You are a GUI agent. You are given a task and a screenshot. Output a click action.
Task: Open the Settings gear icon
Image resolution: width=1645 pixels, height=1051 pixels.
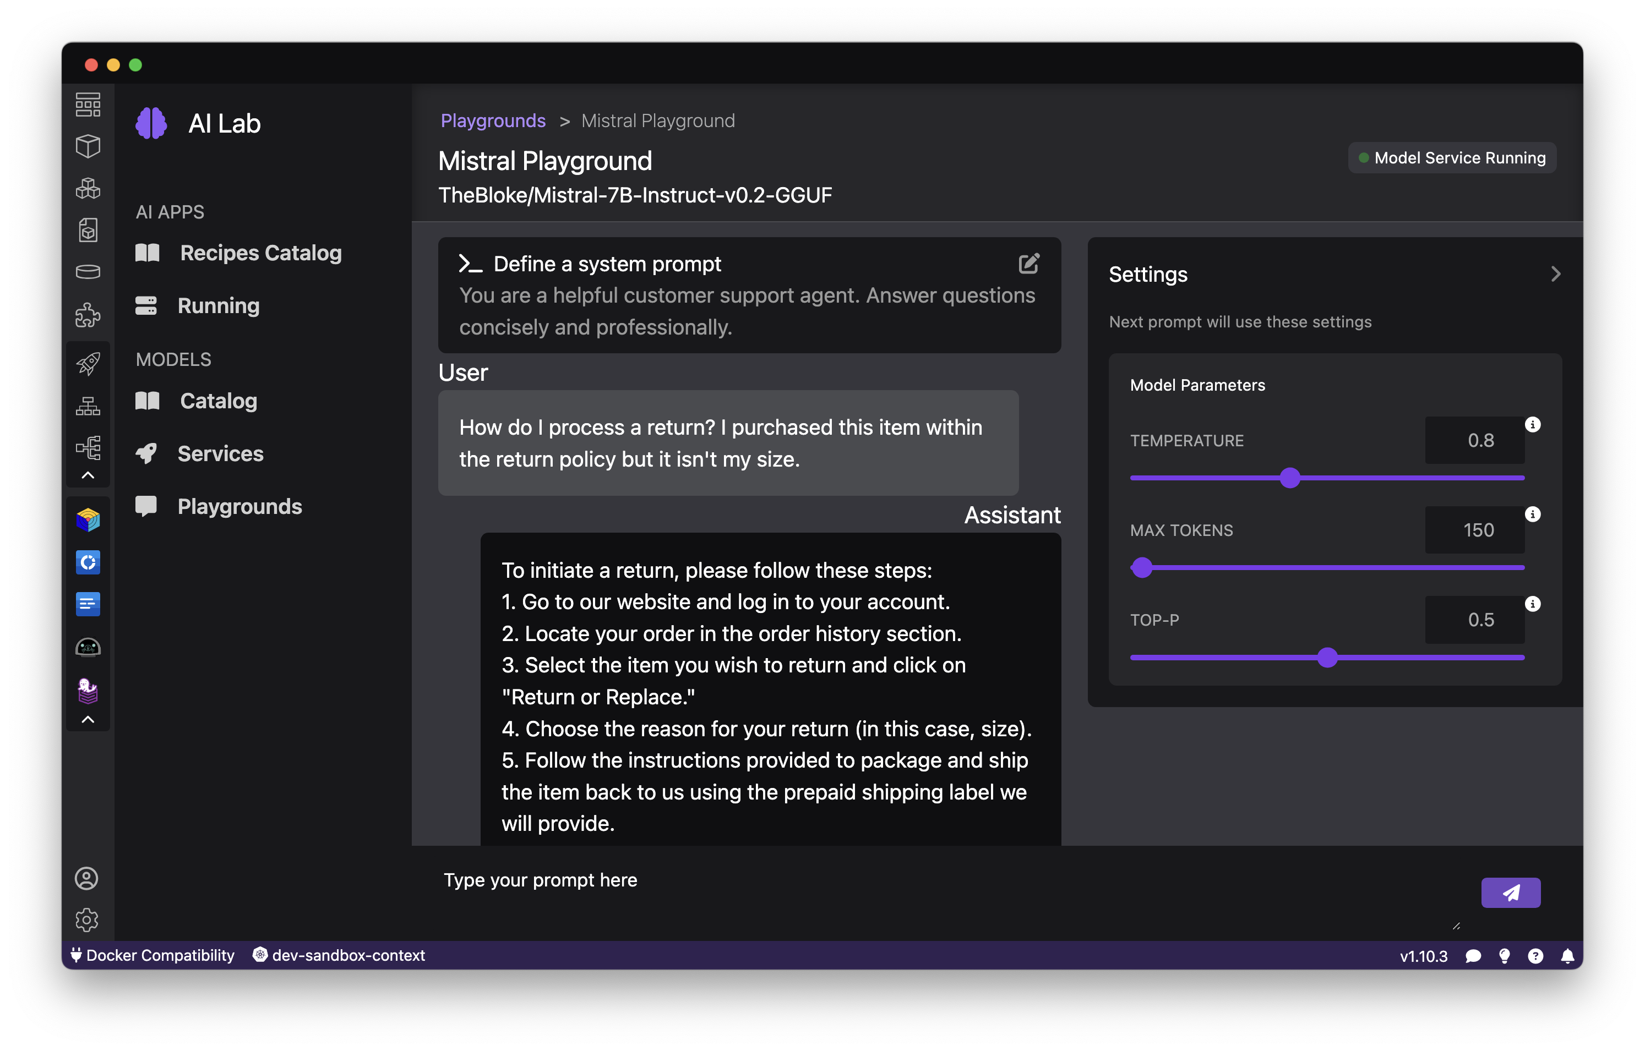87,920
